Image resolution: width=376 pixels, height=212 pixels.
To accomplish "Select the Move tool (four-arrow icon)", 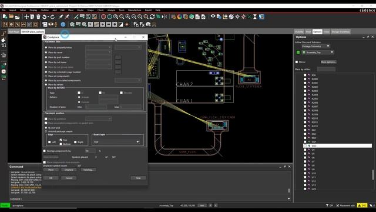I will point(26,16).
